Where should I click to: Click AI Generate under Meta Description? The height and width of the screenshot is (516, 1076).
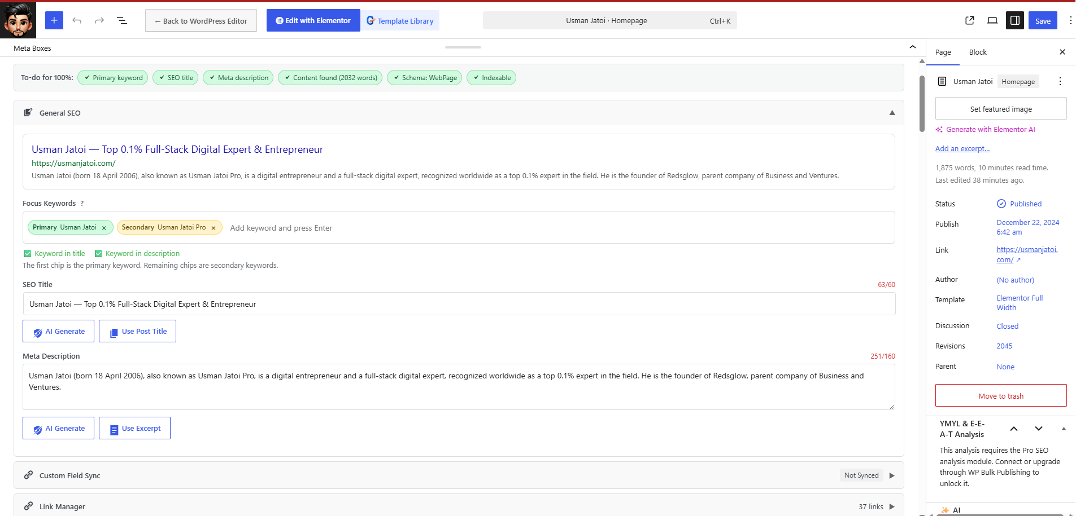pyautogui.click(x=58, y=428)
